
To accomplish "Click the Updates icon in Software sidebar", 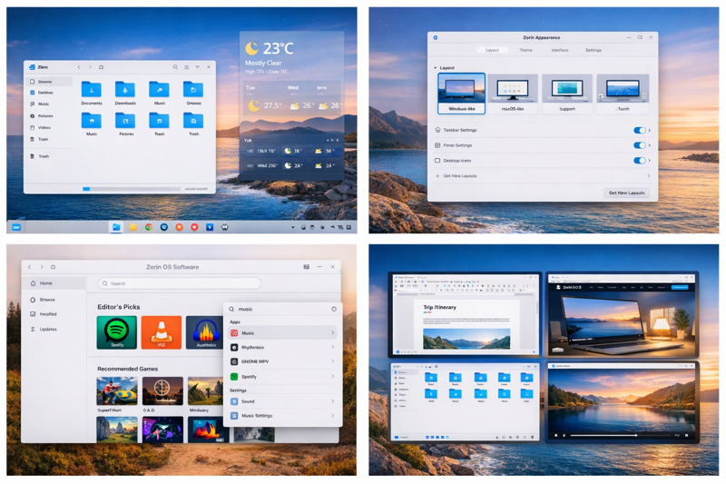I will (x=34, y=329).
